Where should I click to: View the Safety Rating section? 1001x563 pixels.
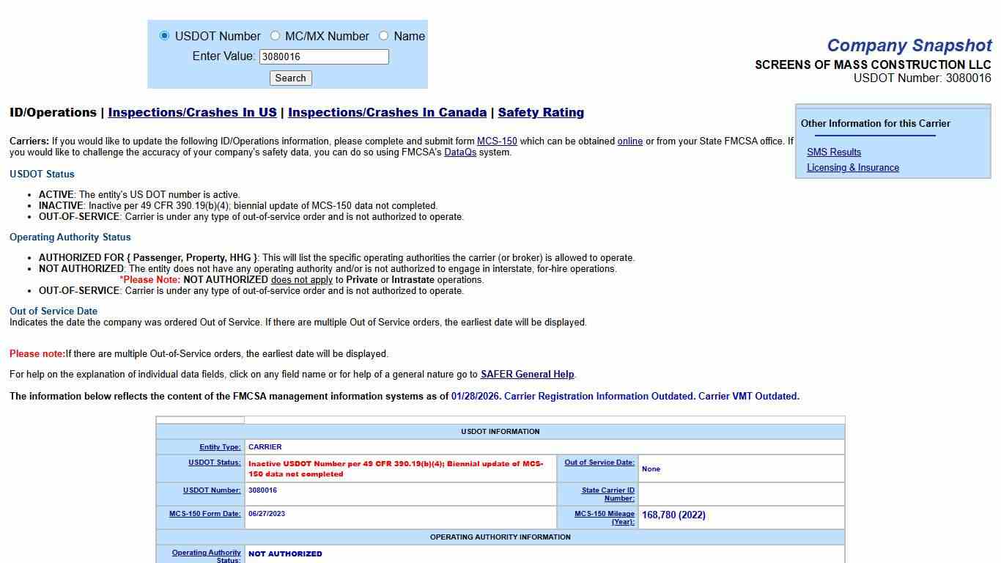(541, 112)
